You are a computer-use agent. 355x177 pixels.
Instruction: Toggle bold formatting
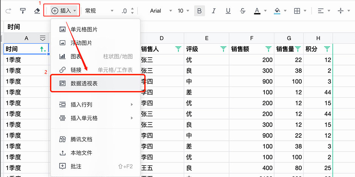click(x=199, y=11)
